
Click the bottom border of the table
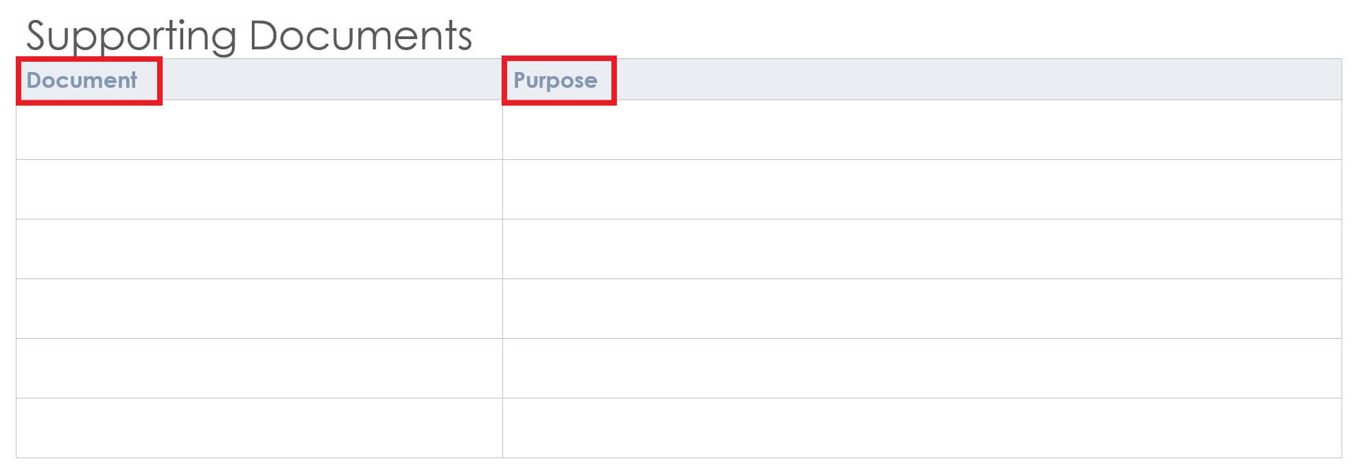pos(679,457)
